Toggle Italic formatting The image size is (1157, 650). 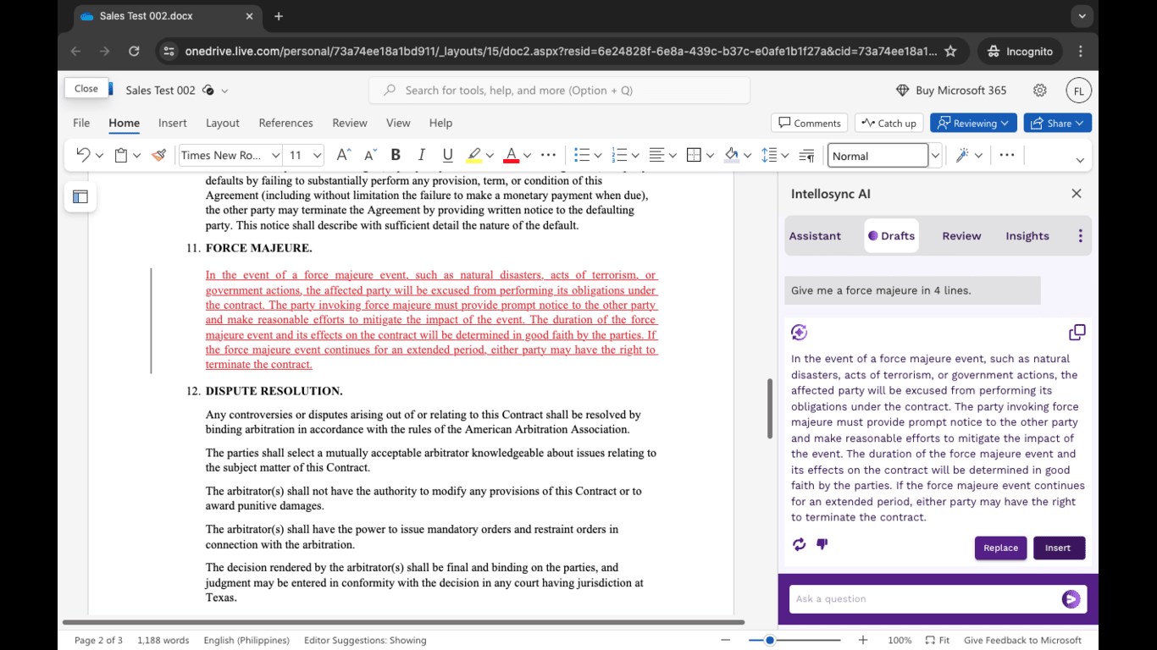(421, 155)
